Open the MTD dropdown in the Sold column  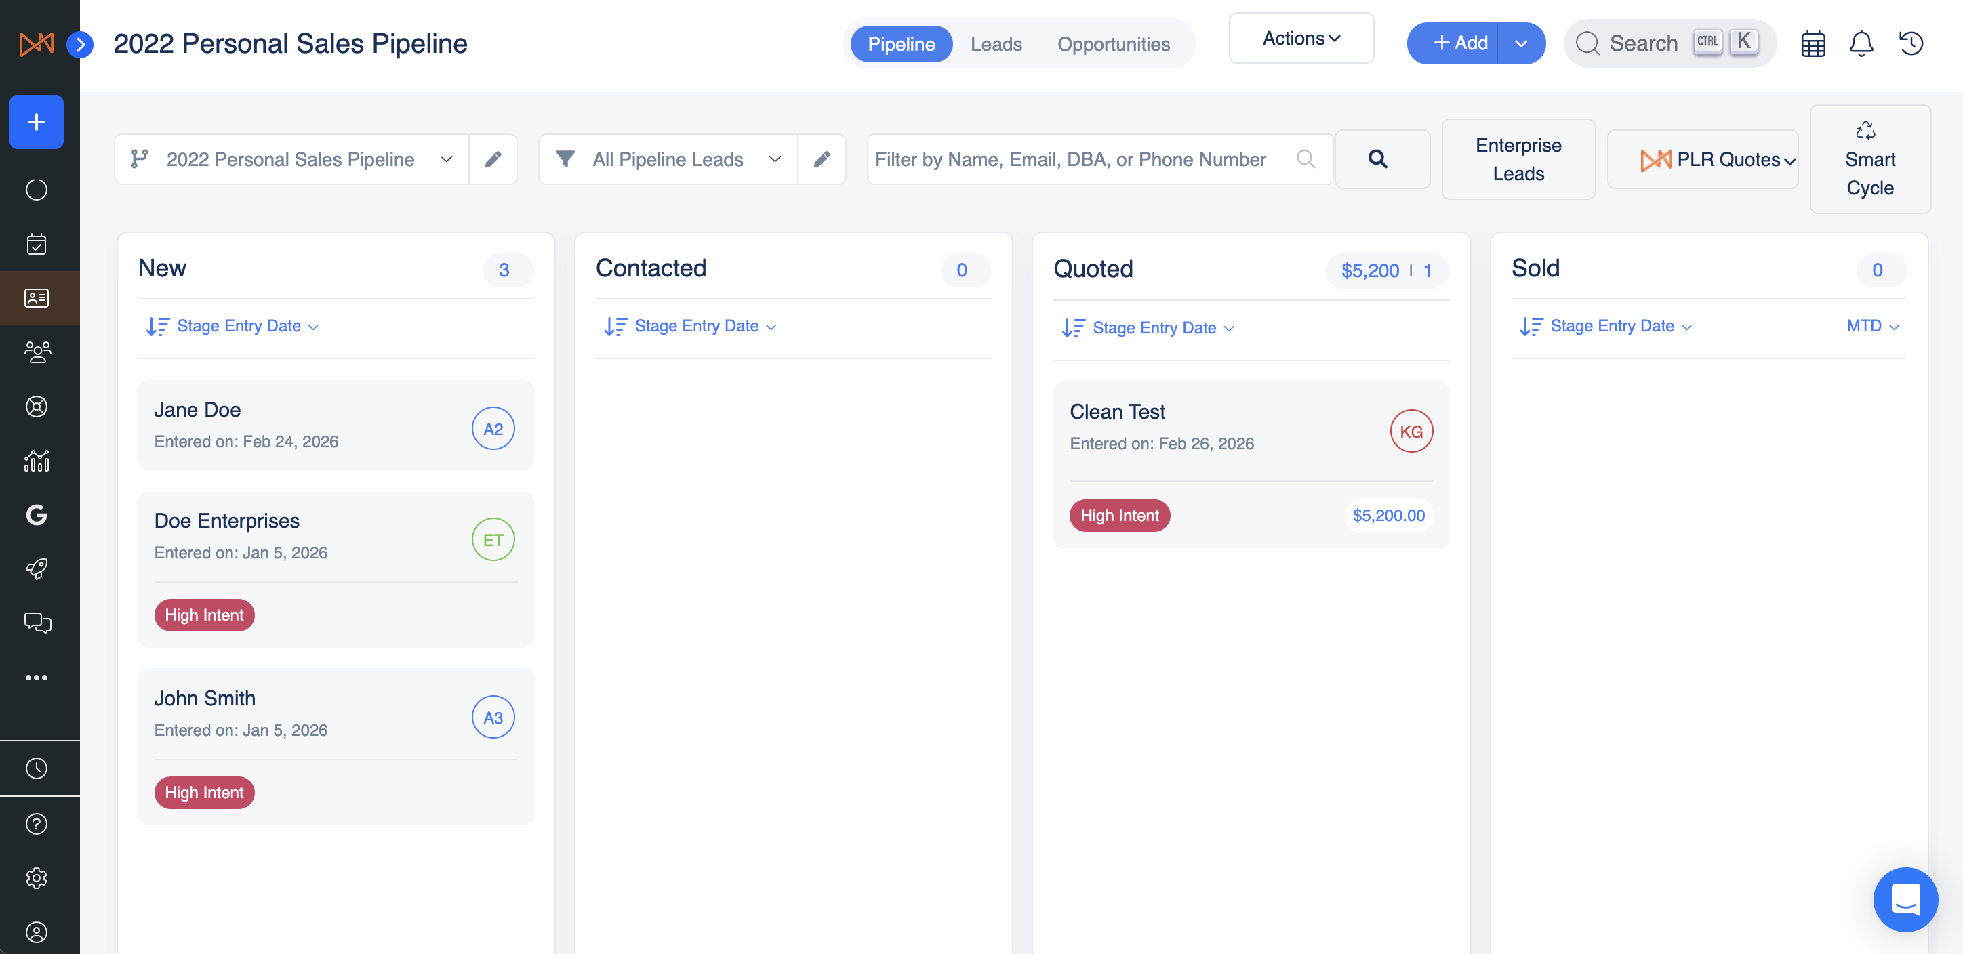pyautogui.click(x=1872, y=326)
